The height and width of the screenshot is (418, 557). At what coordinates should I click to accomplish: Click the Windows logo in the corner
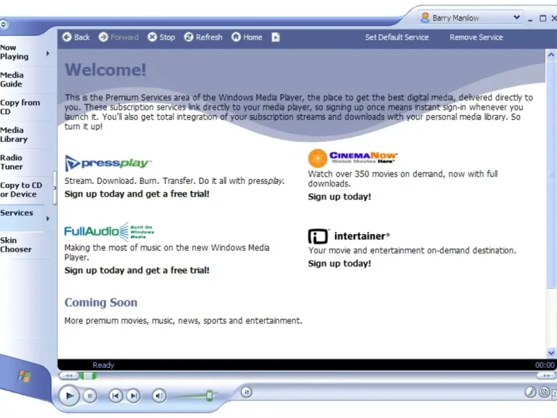24,376
